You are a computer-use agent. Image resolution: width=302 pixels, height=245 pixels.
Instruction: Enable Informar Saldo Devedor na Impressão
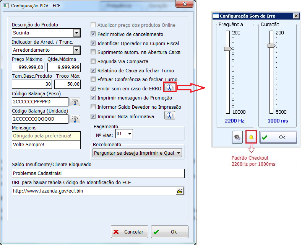93,107
